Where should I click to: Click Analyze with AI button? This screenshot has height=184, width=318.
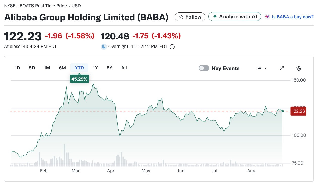coord(235,17)
